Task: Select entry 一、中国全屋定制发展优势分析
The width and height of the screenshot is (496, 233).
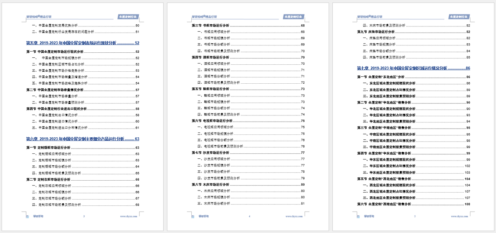Action: click(x=86, y=26)
